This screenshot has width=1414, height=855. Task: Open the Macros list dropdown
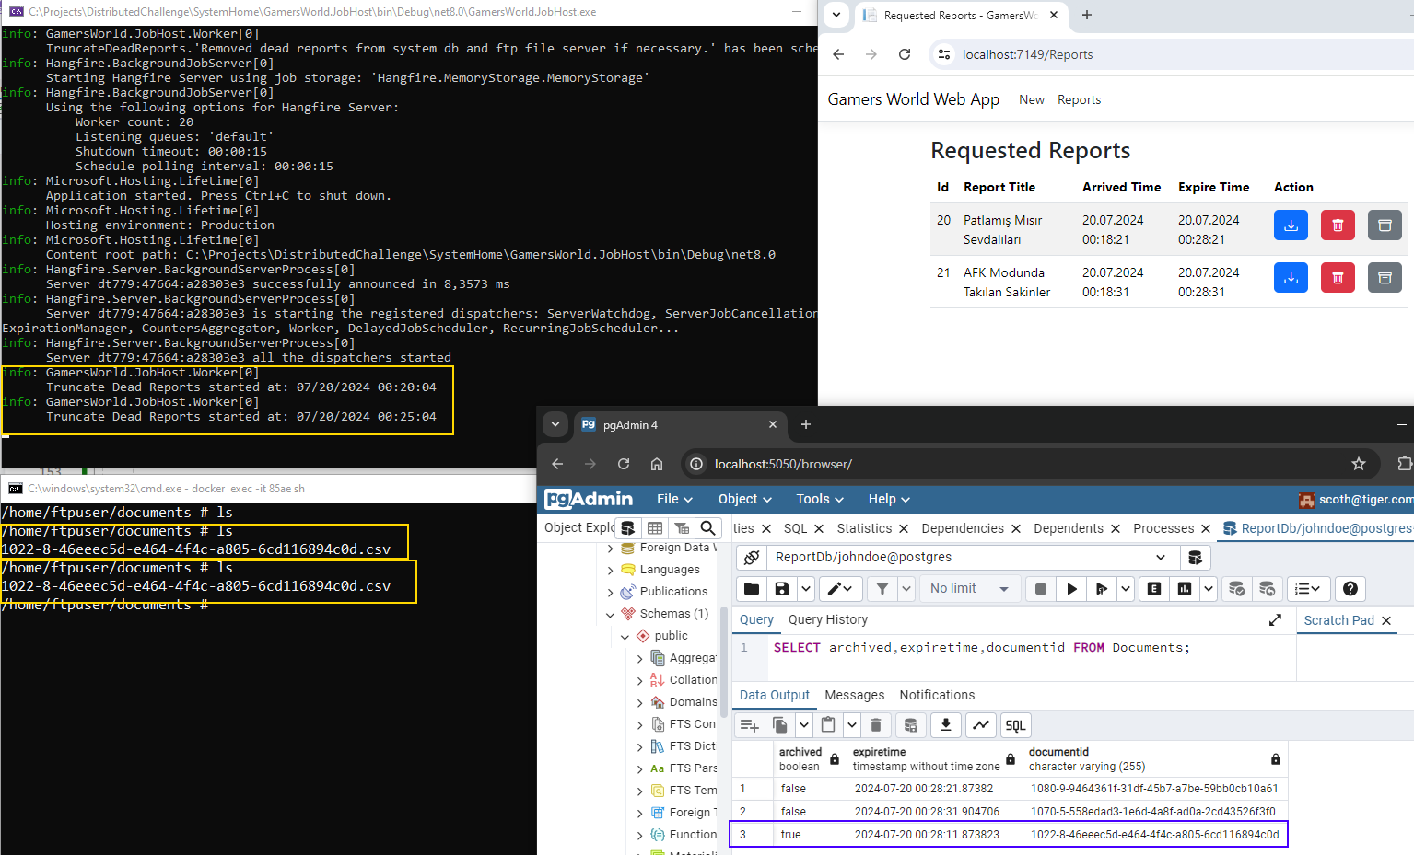point(1307,588)
